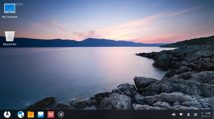The width and height of the screenshot is (214, 119).
Task: Select the My Computer desktop icon
Action: pyautogui.click(x=10, y=8)
